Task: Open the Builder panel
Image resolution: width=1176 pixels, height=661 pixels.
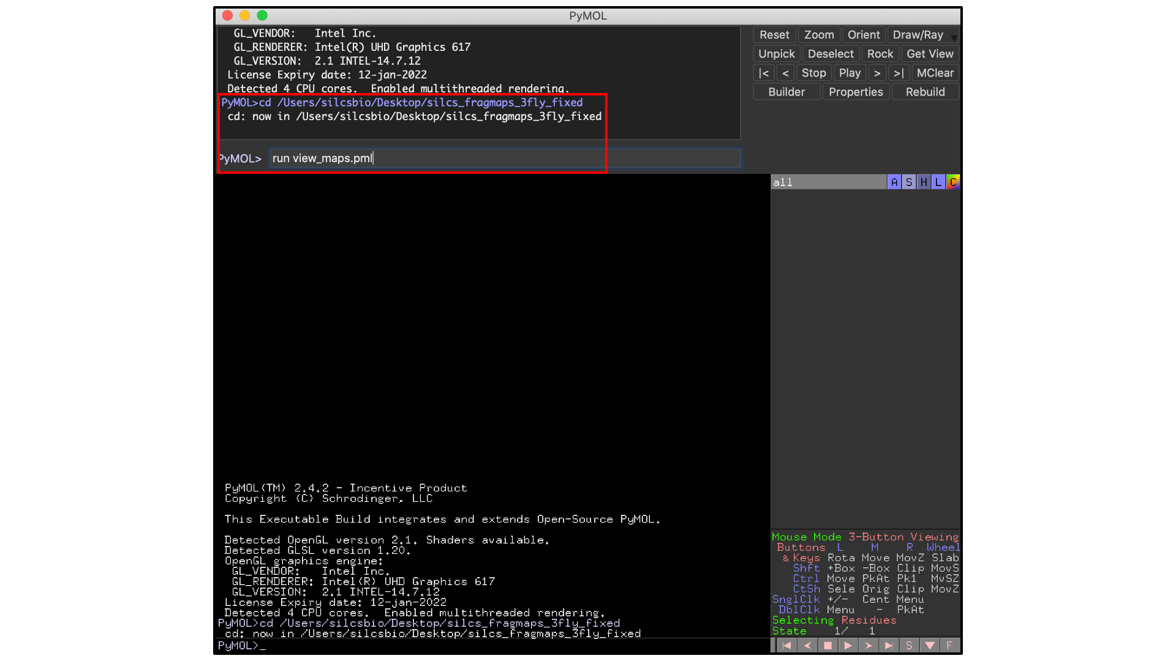Action: (786, 92)
